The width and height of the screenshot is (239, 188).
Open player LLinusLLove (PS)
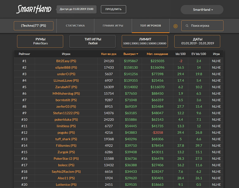[x=66, y=81]
